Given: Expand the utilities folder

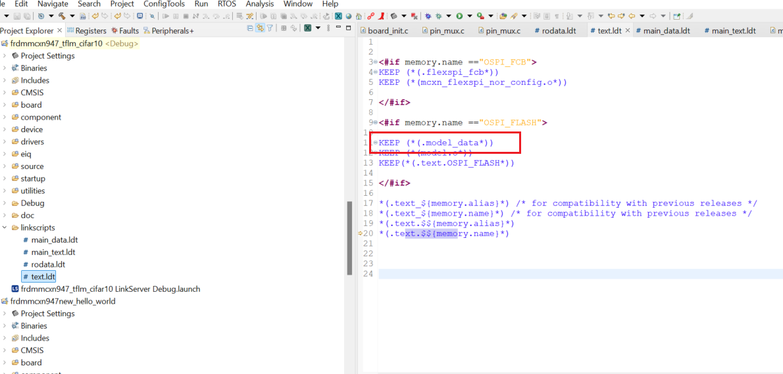Looking at the screenshot, I should click(5, 191).
